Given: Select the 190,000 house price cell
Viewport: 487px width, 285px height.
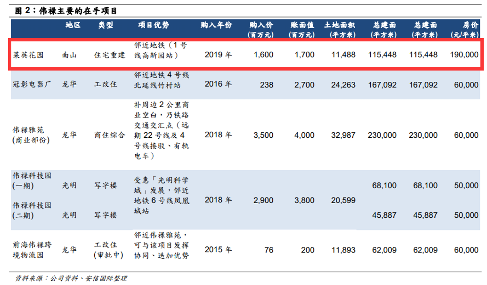Looking at the screenshot, I should [x=464, y=55].
